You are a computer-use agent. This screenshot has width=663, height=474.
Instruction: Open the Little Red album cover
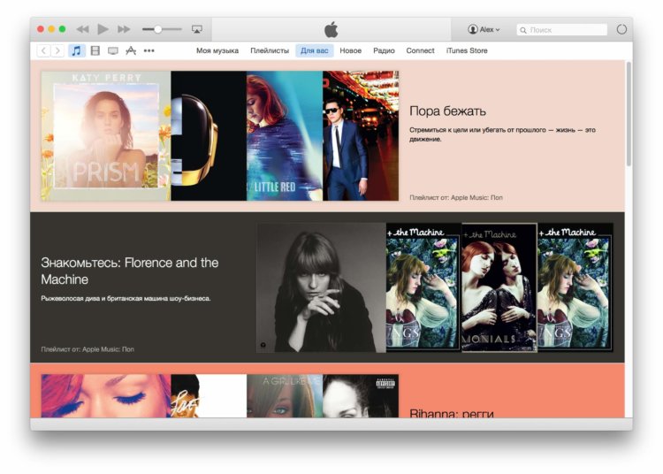[285, 135]
